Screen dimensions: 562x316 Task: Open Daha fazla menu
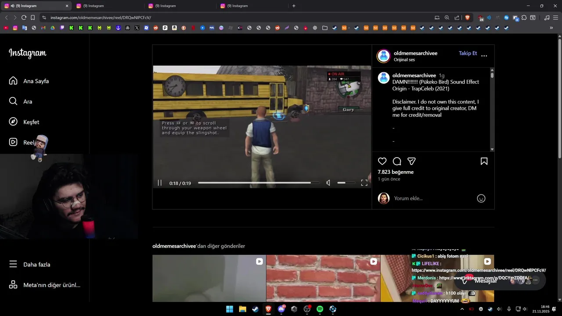coord(29,264)
